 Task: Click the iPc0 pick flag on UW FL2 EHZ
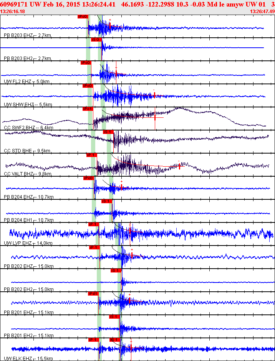click(86, 63)
